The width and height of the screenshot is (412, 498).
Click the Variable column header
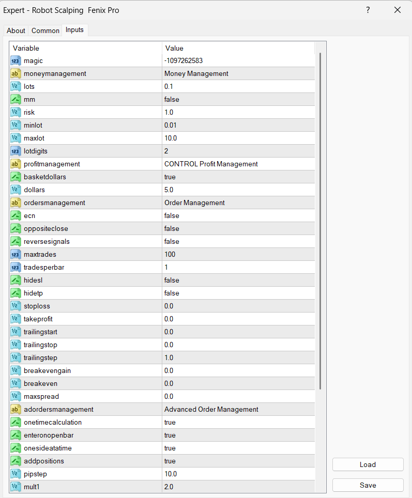[86, 48]
